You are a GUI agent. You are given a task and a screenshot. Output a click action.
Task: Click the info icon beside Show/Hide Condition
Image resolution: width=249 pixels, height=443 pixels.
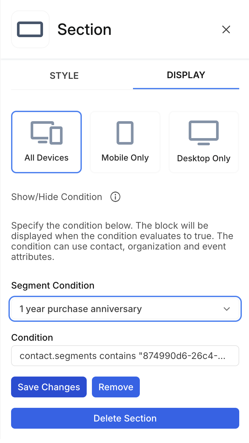[115, 197]
